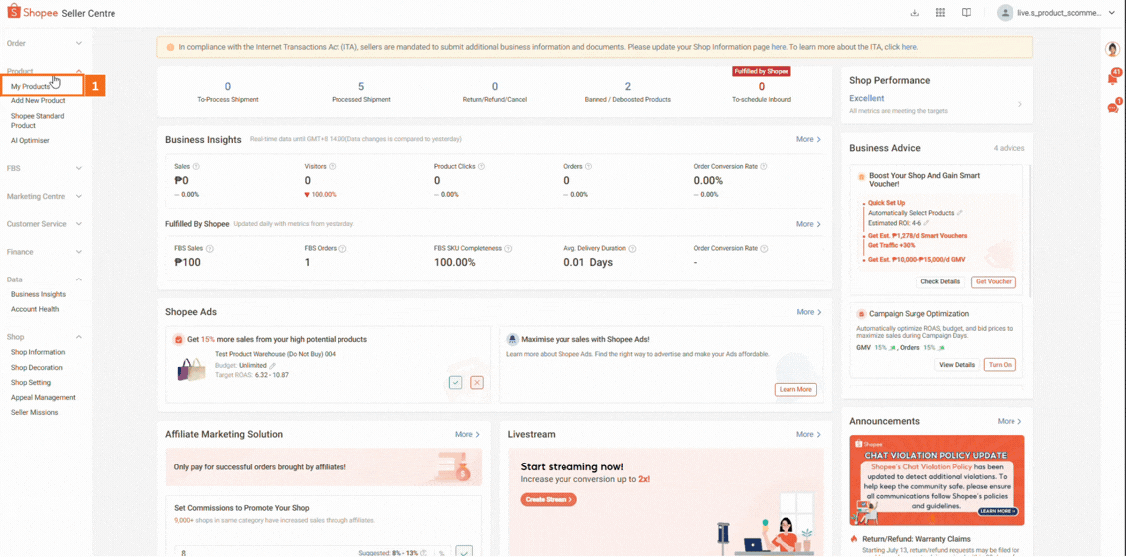Open the apps grid icon in the top bar

pyautogui.click(x=940, y=13)
